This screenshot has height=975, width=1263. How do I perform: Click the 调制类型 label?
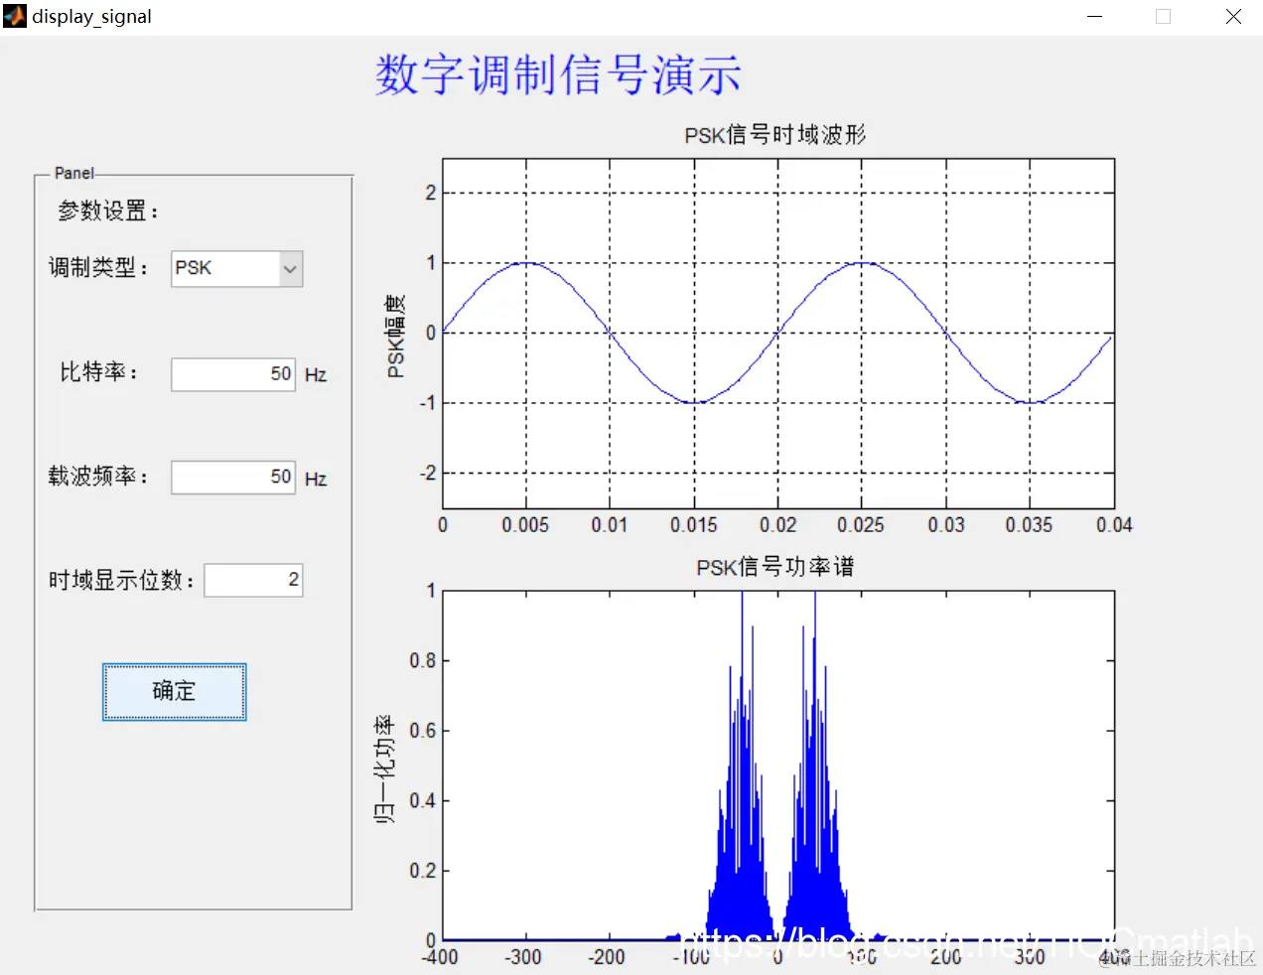pyautogui.click(x=98, y=267)
